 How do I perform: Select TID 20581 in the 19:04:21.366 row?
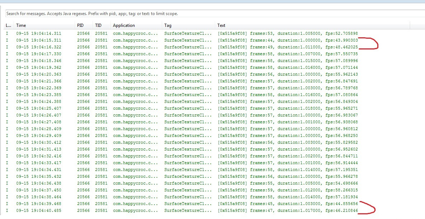point(101,81)
